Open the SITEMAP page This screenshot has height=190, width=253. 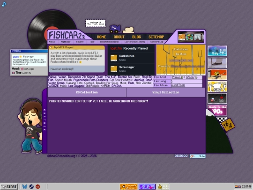[156, 37]
